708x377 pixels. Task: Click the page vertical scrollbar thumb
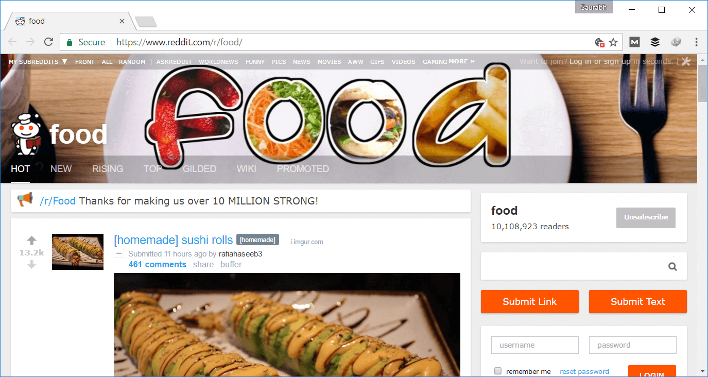click(x=702, y=83)
